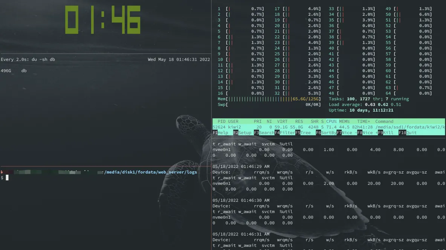Click the 496G disk usage value
The width and height of the screenshot is (446, 250).
click(6, 71)
